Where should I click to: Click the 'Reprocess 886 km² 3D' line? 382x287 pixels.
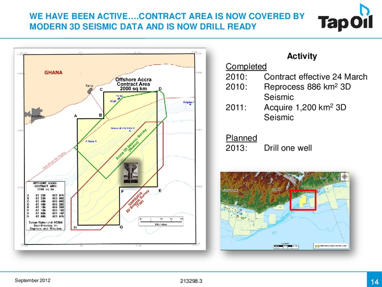[307, 87]
